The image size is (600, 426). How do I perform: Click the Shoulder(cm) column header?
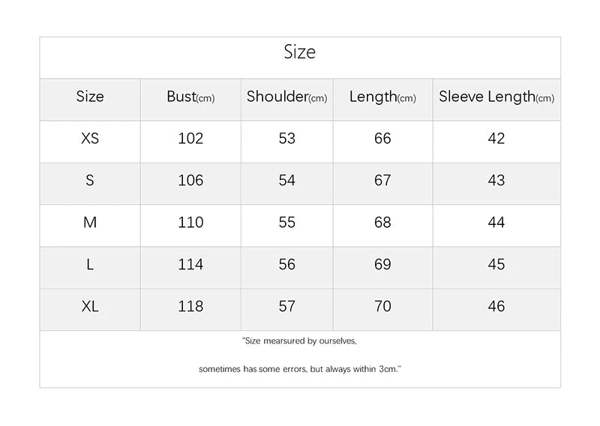pyautogui.click(x=286, y=97)
